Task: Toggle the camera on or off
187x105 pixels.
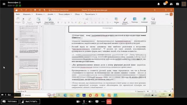Action: tap(78, 101)
